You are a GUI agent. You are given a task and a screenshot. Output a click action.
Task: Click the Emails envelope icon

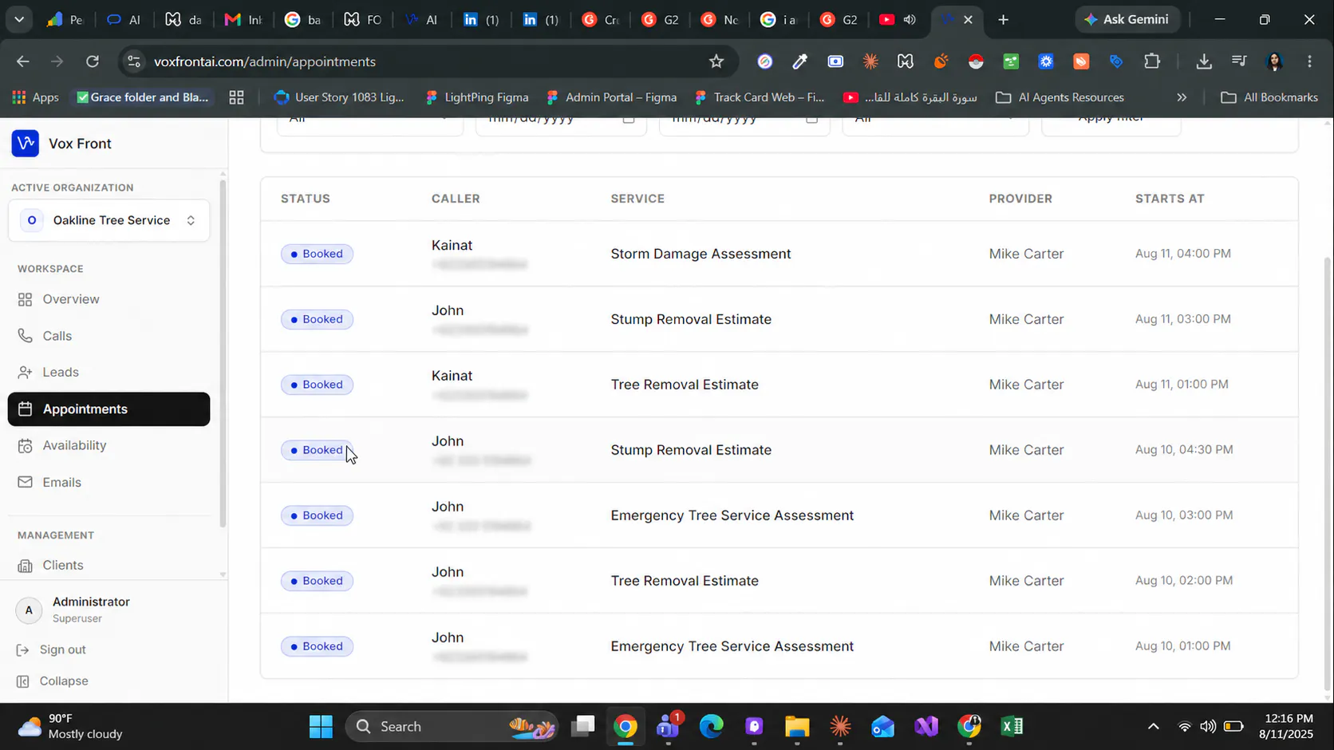pyautogui.click(x=26, y=482)
